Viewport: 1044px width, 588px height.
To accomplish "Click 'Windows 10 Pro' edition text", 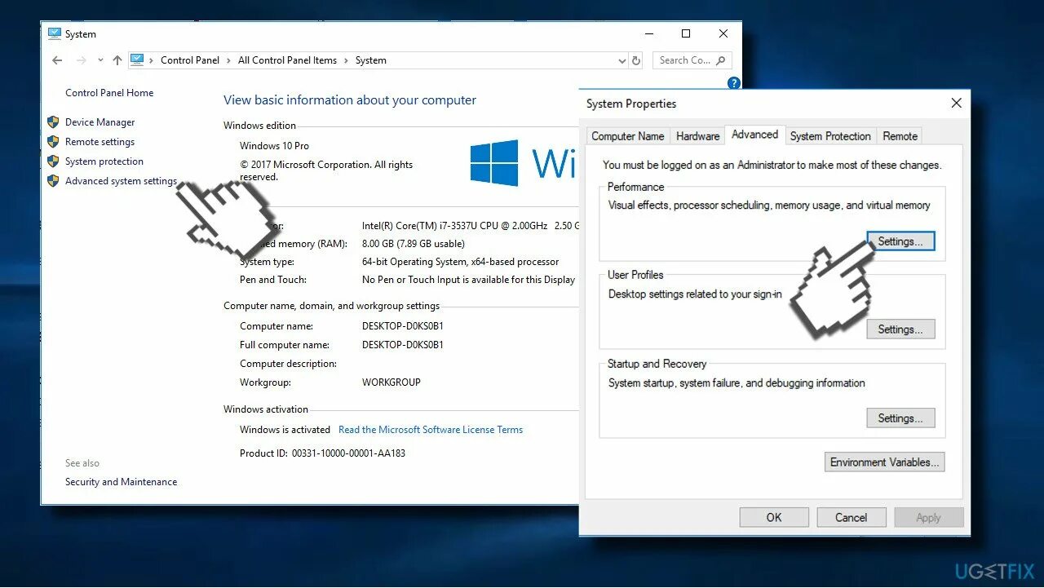I will click(274, 146).
